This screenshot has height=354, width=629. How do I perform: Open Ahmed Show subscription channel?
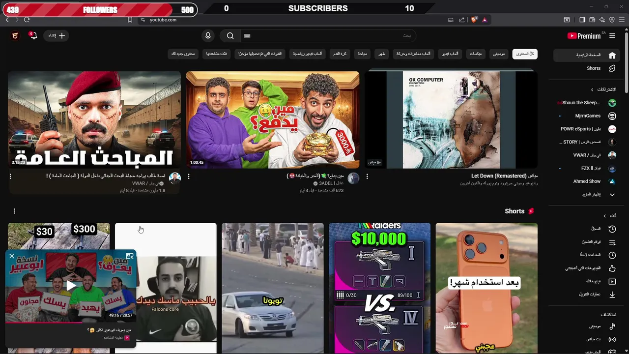586,181
